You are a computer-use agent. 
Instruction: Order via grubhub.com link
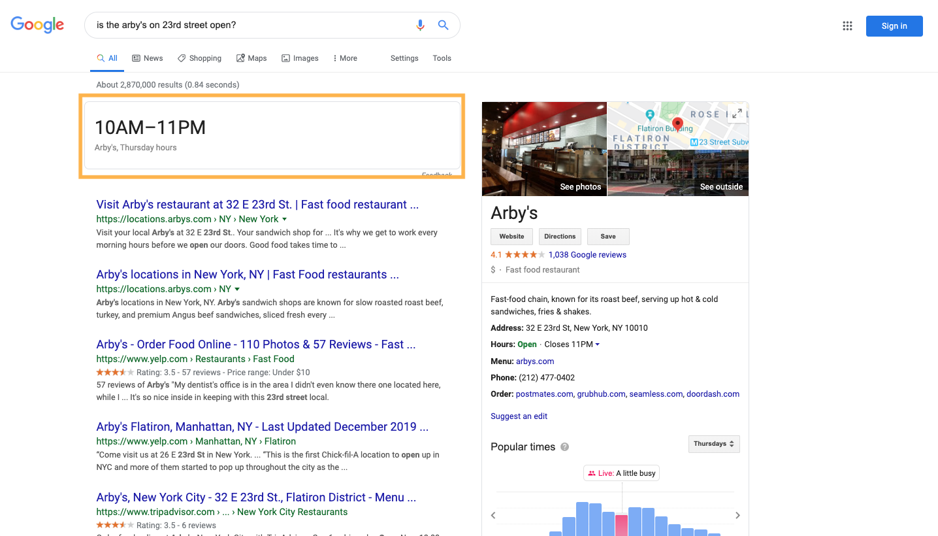coord(602,394)
